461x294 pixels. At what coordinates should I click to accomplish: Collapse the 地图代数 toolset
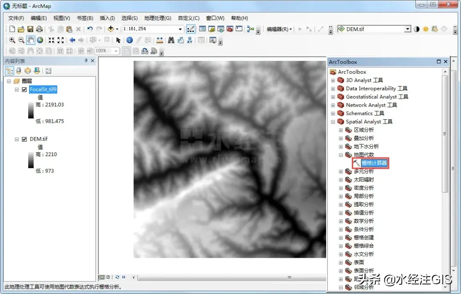[341, 155]
